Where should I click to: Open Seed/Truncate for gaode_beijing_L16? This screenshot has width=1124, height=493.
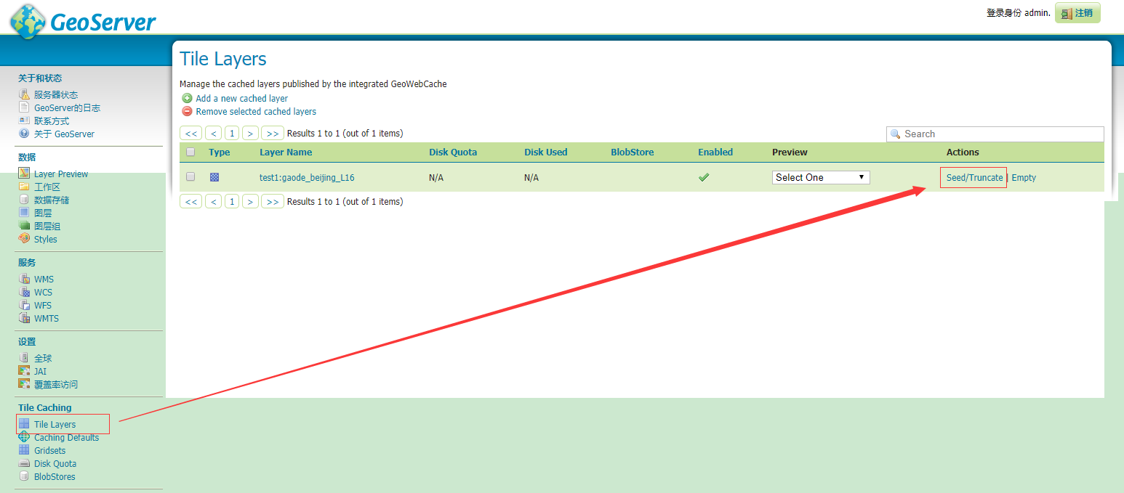[x=974, y=177]
